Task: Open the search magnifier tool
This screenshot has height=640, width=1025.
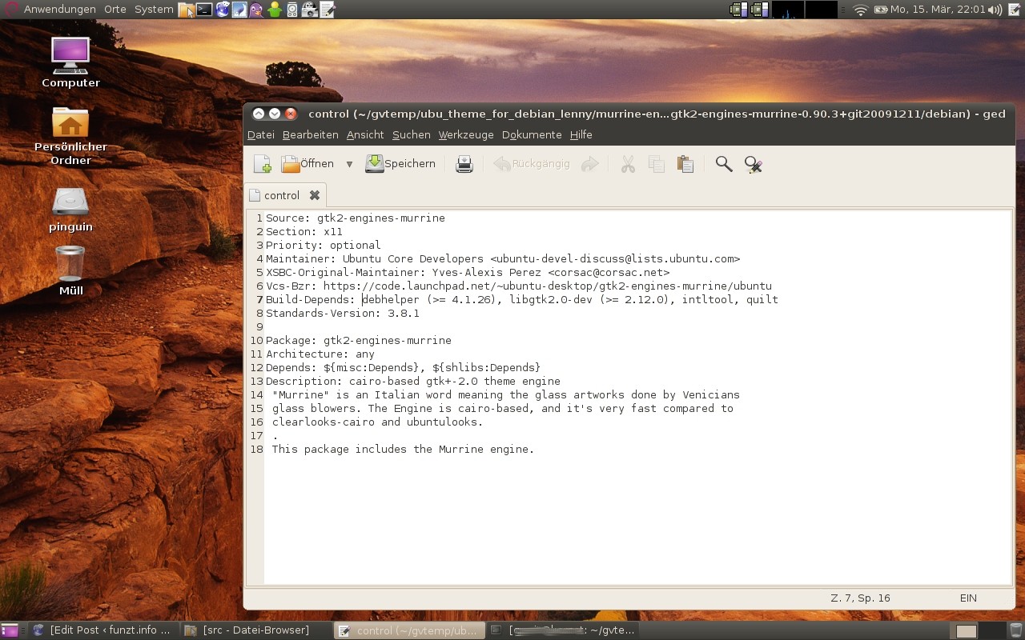Action: click(724, 164)
